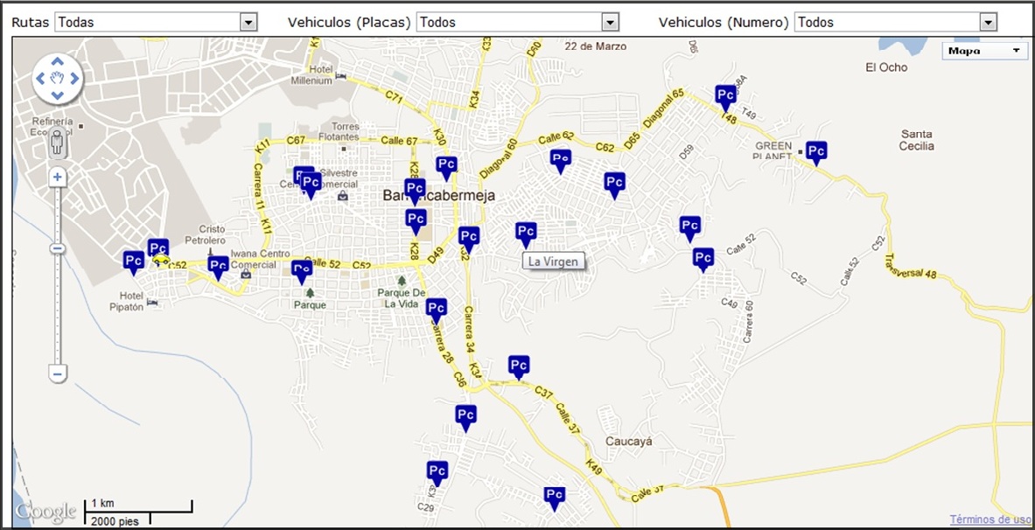Click the zoom slider handle
1035x530 pixels.
click(58, 249)
